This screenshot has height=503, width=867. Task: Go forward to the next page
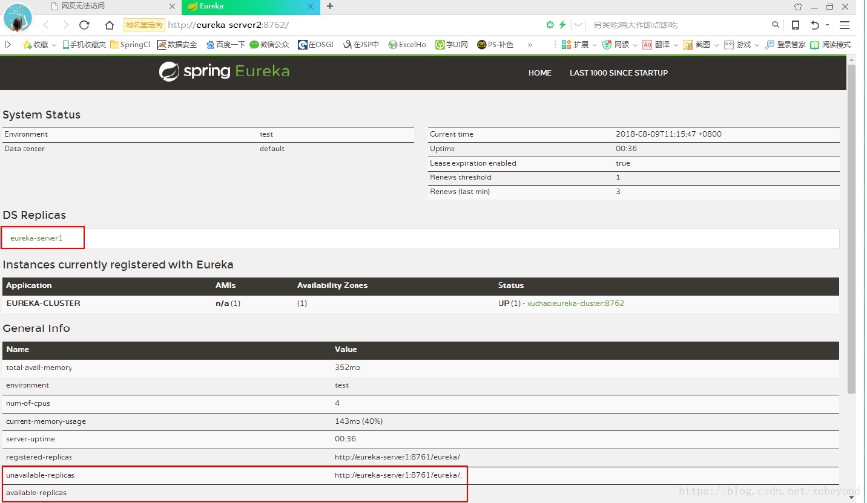click(x=65, y=25)
